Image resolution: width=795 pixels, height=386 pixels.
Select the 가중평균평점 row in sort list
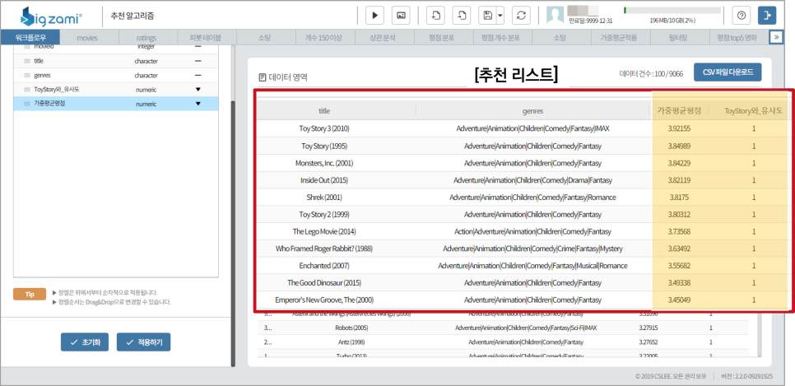115,104
